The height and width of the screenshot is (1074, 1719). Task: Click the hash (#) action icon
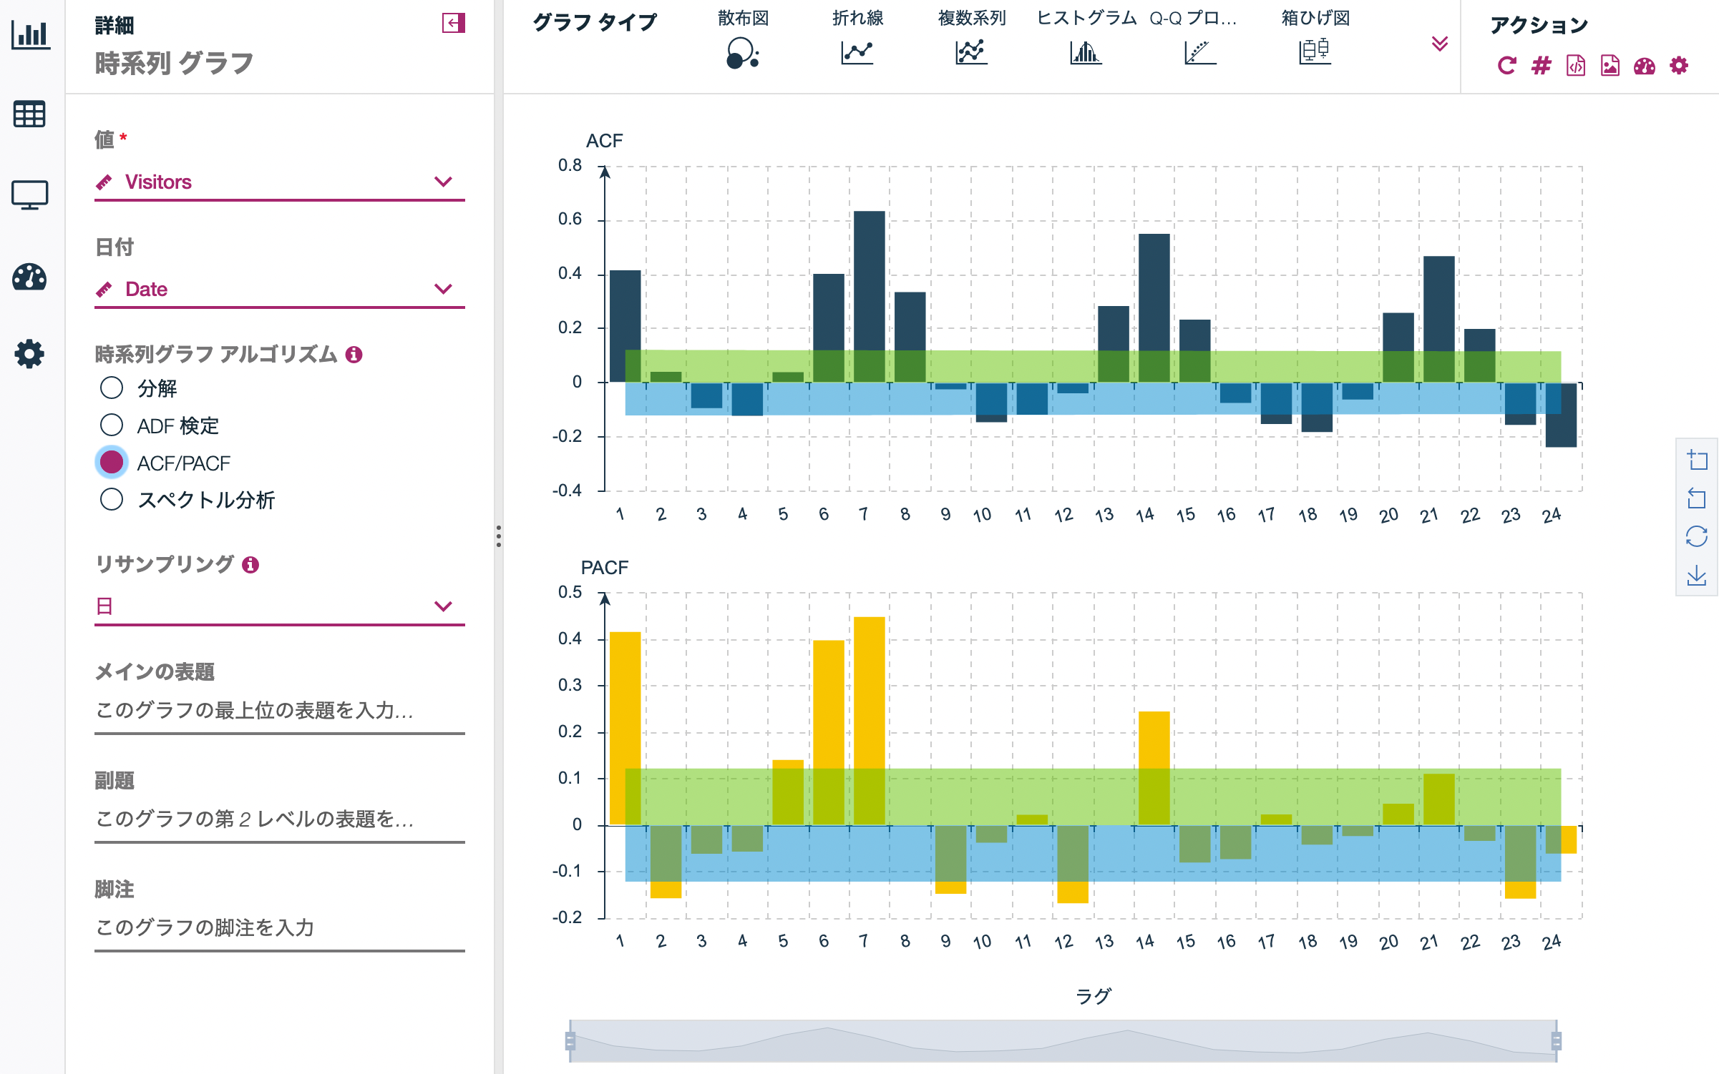coord(1541,66)
